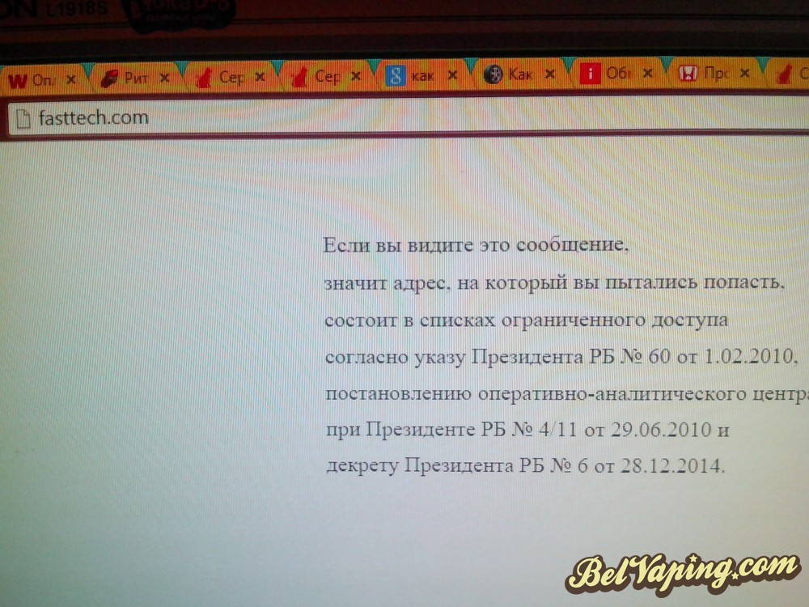This screenshot has width=809, height=607.
Task: Close the 'Оп' tab
Action: pos(71,79)
